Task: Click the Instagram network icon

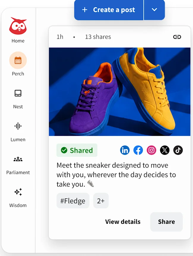Action: click(151, 150)
